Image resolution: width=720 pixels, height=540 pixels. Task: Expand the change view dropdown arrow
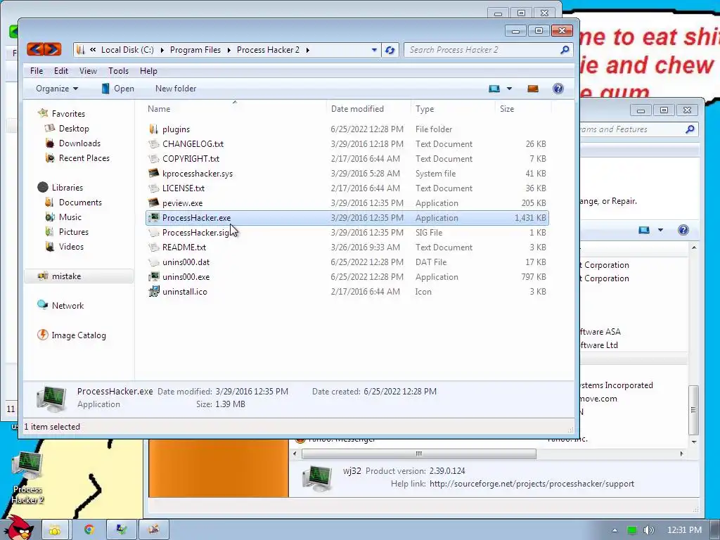[x=509, y=89]
